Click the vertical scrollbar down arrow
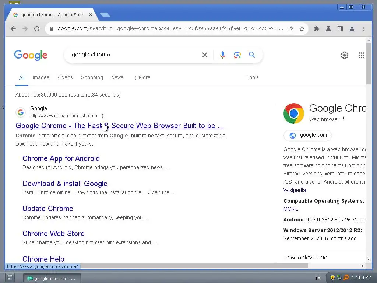This screenshot has height=283, width=377. (x=369, y=259)
